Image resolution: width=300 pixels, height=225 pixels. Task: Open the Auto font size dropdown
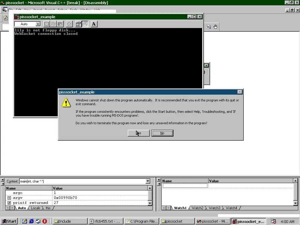38,24
